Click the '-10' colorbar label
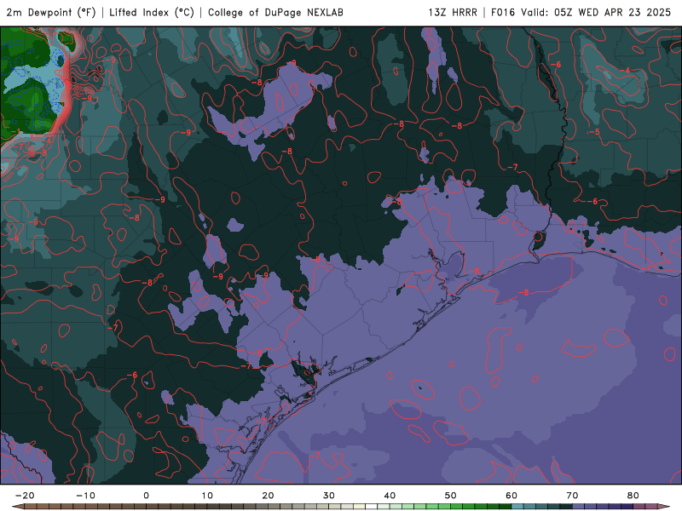Screen dimensions: 682x511 tap(85, 496)
